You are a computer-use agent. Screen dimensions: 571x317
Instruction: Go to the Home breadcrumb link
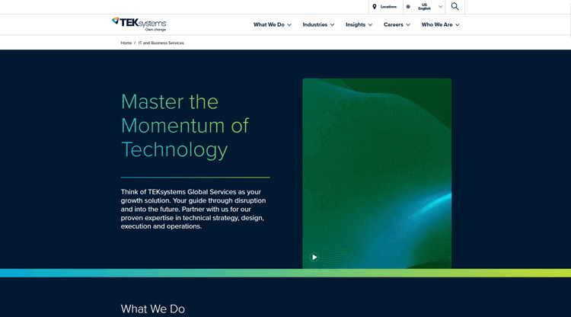pyautogui.click(x=126, y=43)
